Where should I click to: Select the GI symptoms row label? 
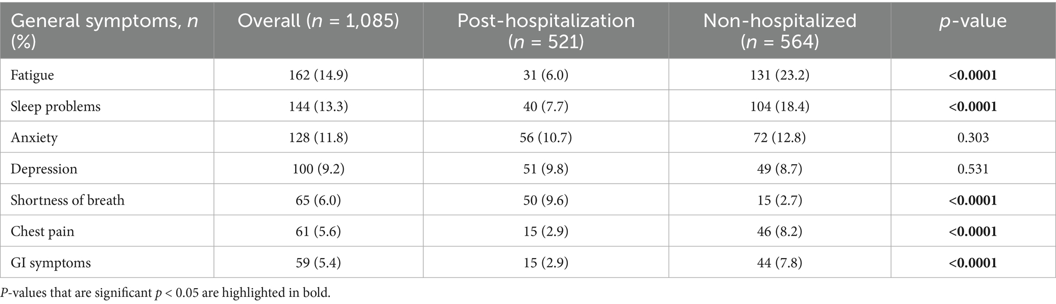tap(51, 263)
